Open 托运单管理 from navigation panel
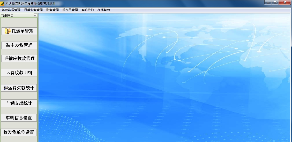The height and width of the screenshot is (142, 292). click(19, 31)
